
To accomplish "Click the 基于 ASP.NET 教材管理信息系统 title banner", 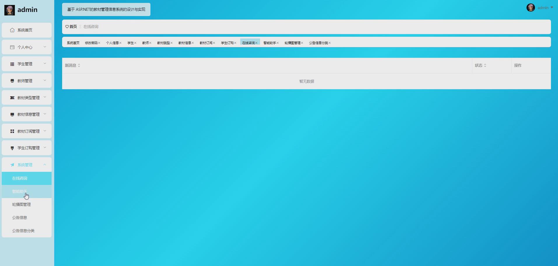I will (x=106, y=10).
